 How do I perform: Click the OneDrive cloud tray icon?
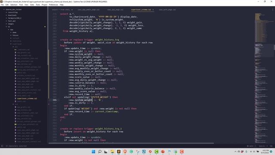coord(239,152)
